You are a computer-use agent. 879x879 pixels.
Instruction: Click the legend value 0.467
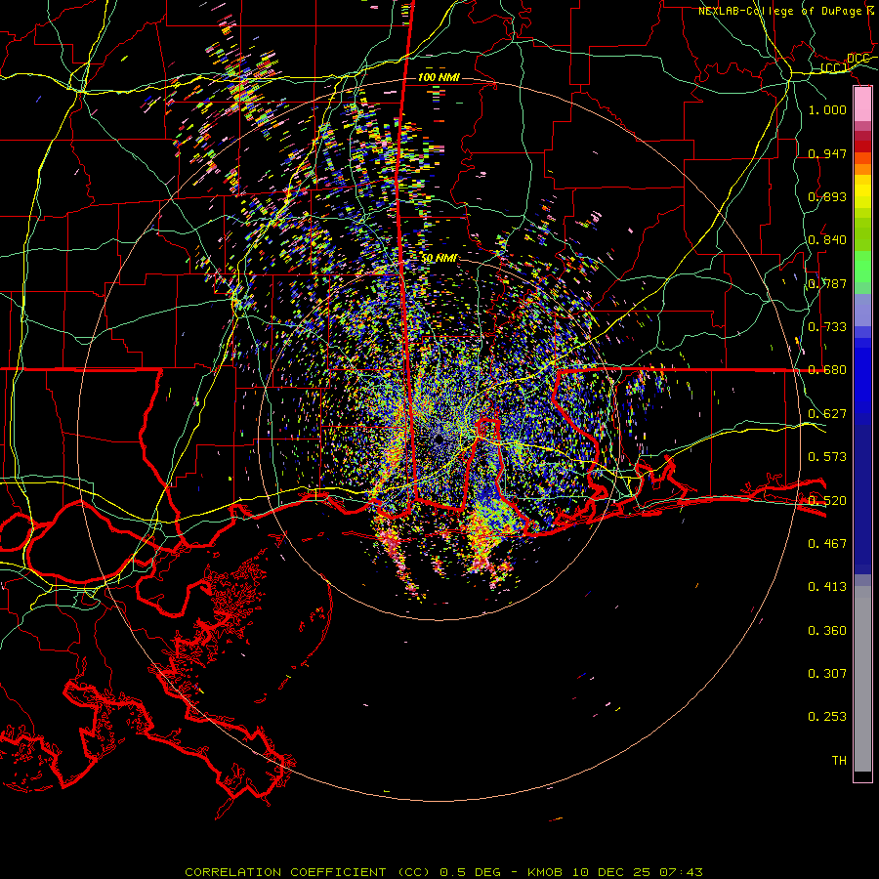(x=827, y=543)
